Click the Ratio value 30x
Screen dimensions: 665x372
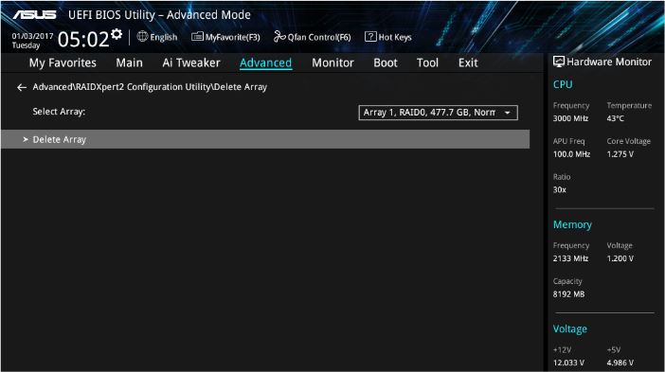click(560, 190)
